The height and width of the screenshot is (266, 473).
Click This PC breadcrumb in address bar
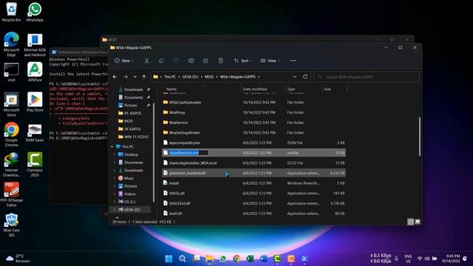coord(170,77)
